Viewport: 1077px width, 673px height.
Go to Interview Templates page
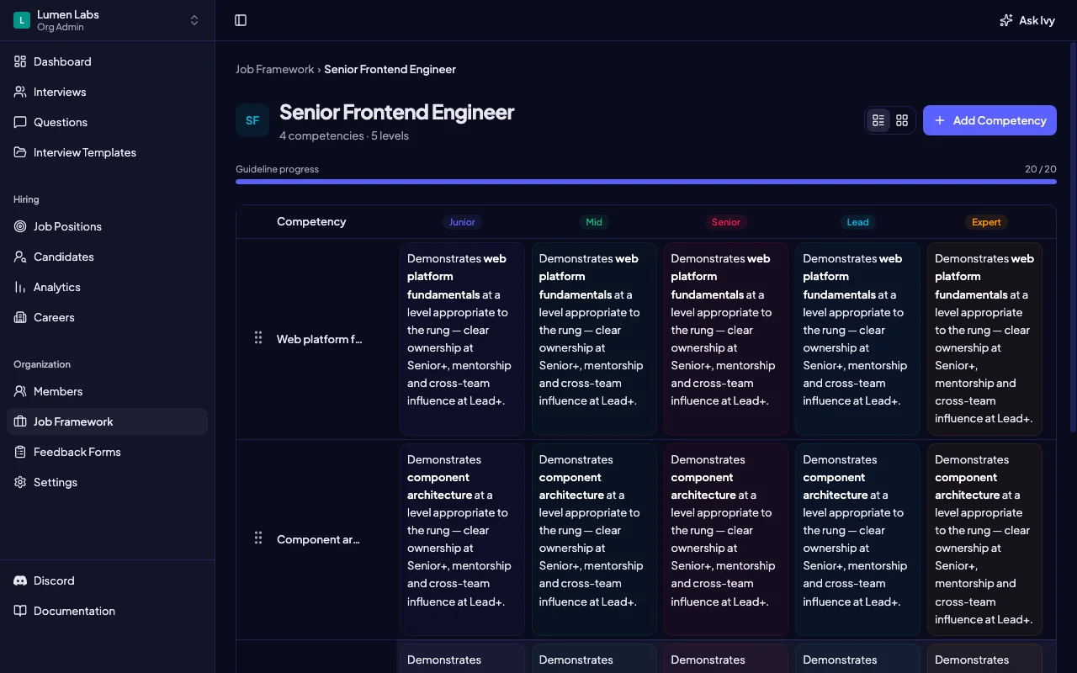coord(107,152)
